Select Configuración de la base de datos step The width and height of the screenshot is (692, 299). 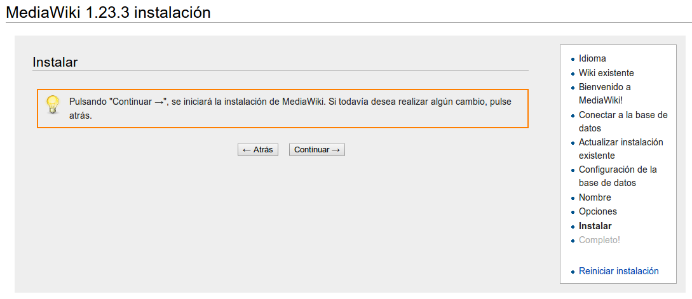[618, 176]
